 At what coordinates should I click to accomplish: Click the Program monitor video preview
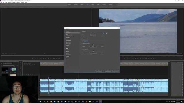(138, 31)
